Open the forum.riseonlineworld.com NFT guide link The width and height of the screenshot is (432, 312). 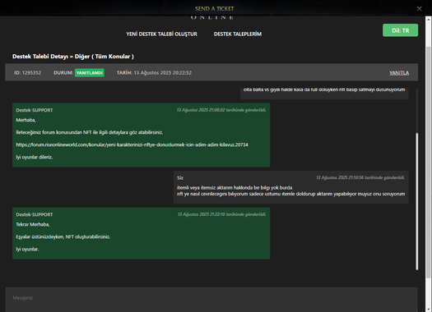(x=132, y=145)
